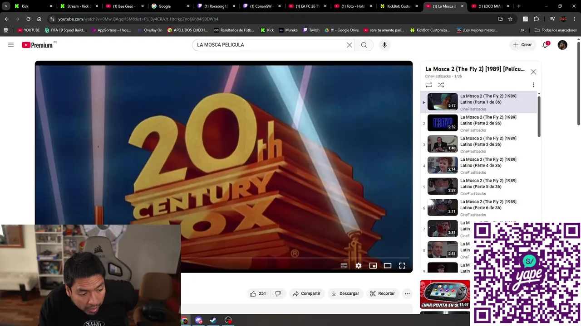The height and width of the screenshot is (326, 581).
Task: Open the YouTube notifications bell
Action: [x=545, y=45]
